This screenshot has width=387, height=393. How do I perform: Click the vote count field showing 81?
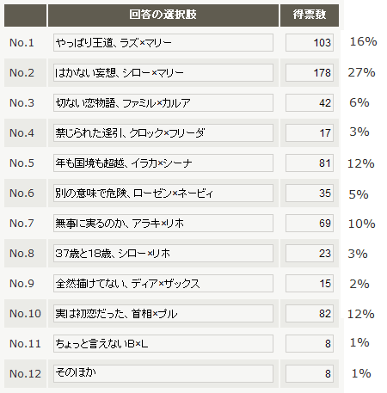click(310, 163)
